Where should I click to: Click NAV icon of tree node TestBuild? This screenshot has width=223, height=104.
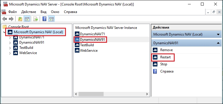[x=16, y=48]
